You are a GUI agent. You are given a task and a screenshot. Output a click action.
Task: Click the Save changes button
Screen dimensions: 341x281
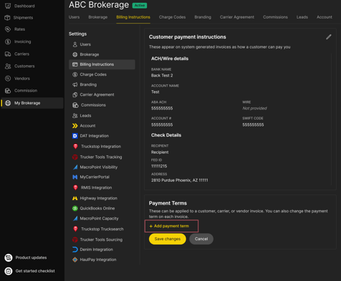point(168,239)
